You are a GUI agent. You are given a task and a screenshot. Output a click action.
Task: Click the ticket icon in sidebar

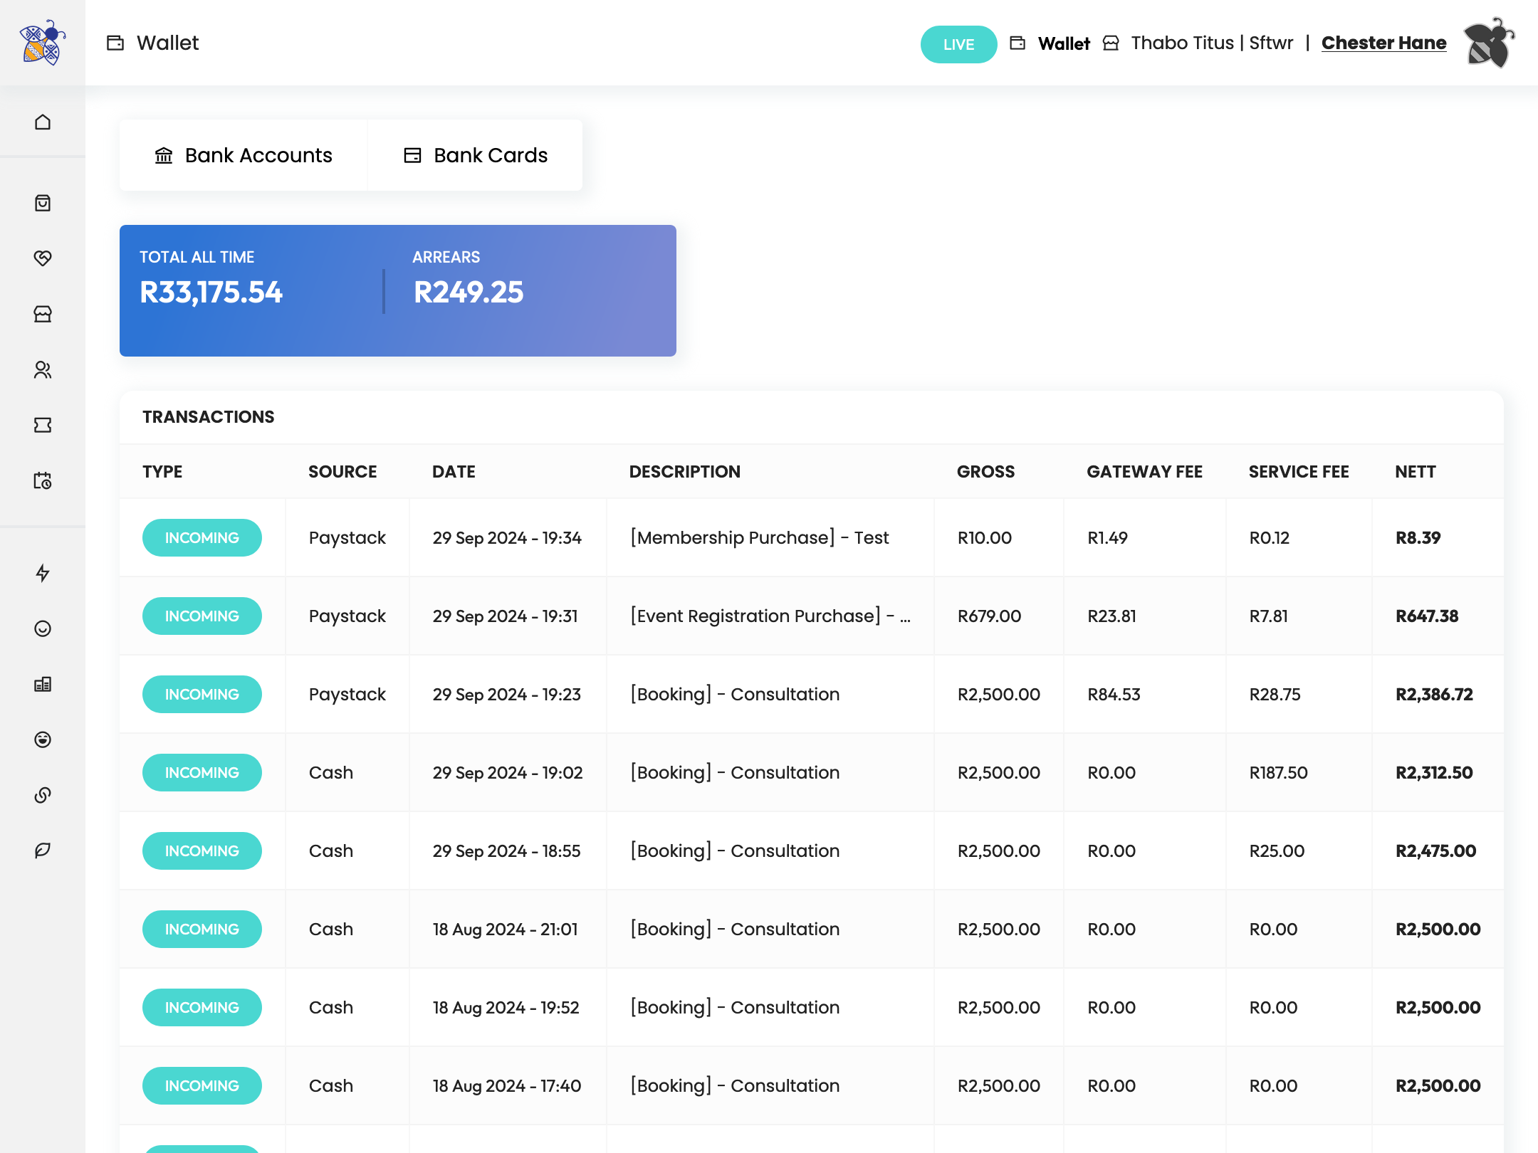pyautogui.click(x=43, y=425)
